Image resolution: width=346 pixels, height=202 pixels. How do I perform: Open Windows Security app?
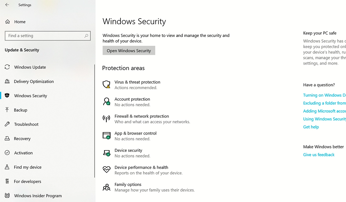[x=129, y=50]
